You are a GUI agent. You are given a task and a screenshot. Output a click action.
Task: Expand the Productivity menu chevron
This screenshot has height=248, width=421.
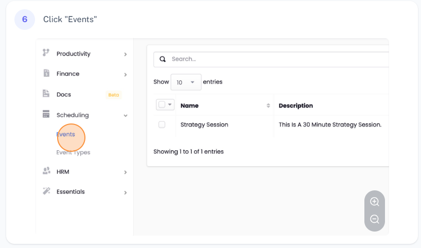click(125, 54)
